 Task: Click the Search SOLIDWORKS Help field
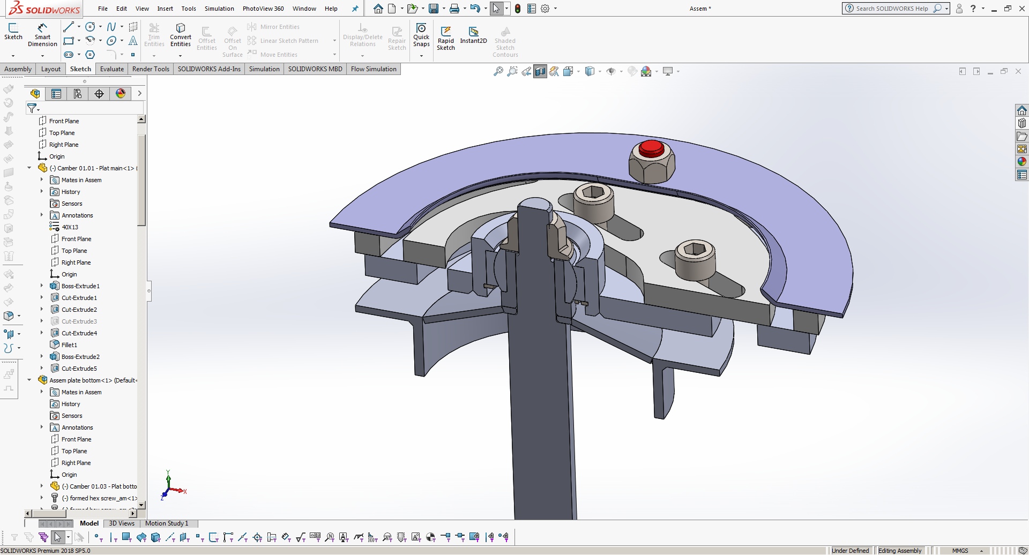892,9
